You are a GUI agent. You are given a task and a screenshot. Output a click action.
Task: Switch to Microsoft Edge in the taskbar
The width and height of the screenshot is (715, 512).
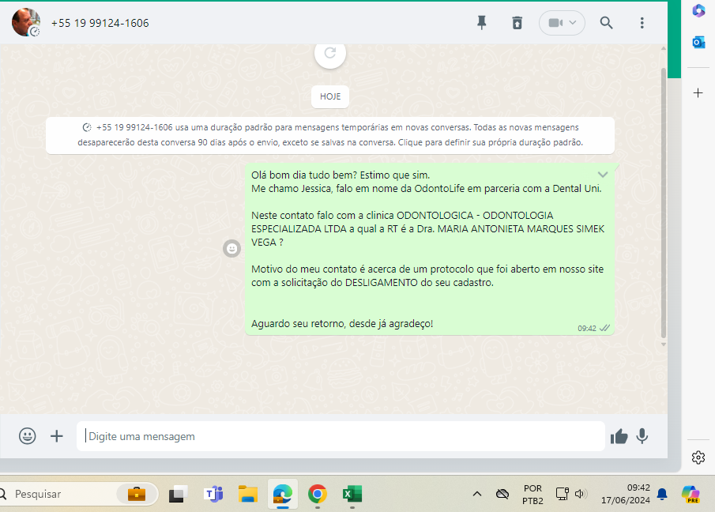[x=283, y=494]
